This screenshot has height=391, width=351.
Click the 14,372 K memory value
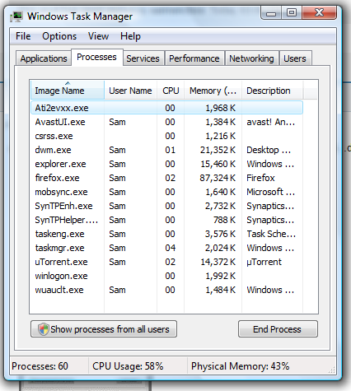point(218,262)
